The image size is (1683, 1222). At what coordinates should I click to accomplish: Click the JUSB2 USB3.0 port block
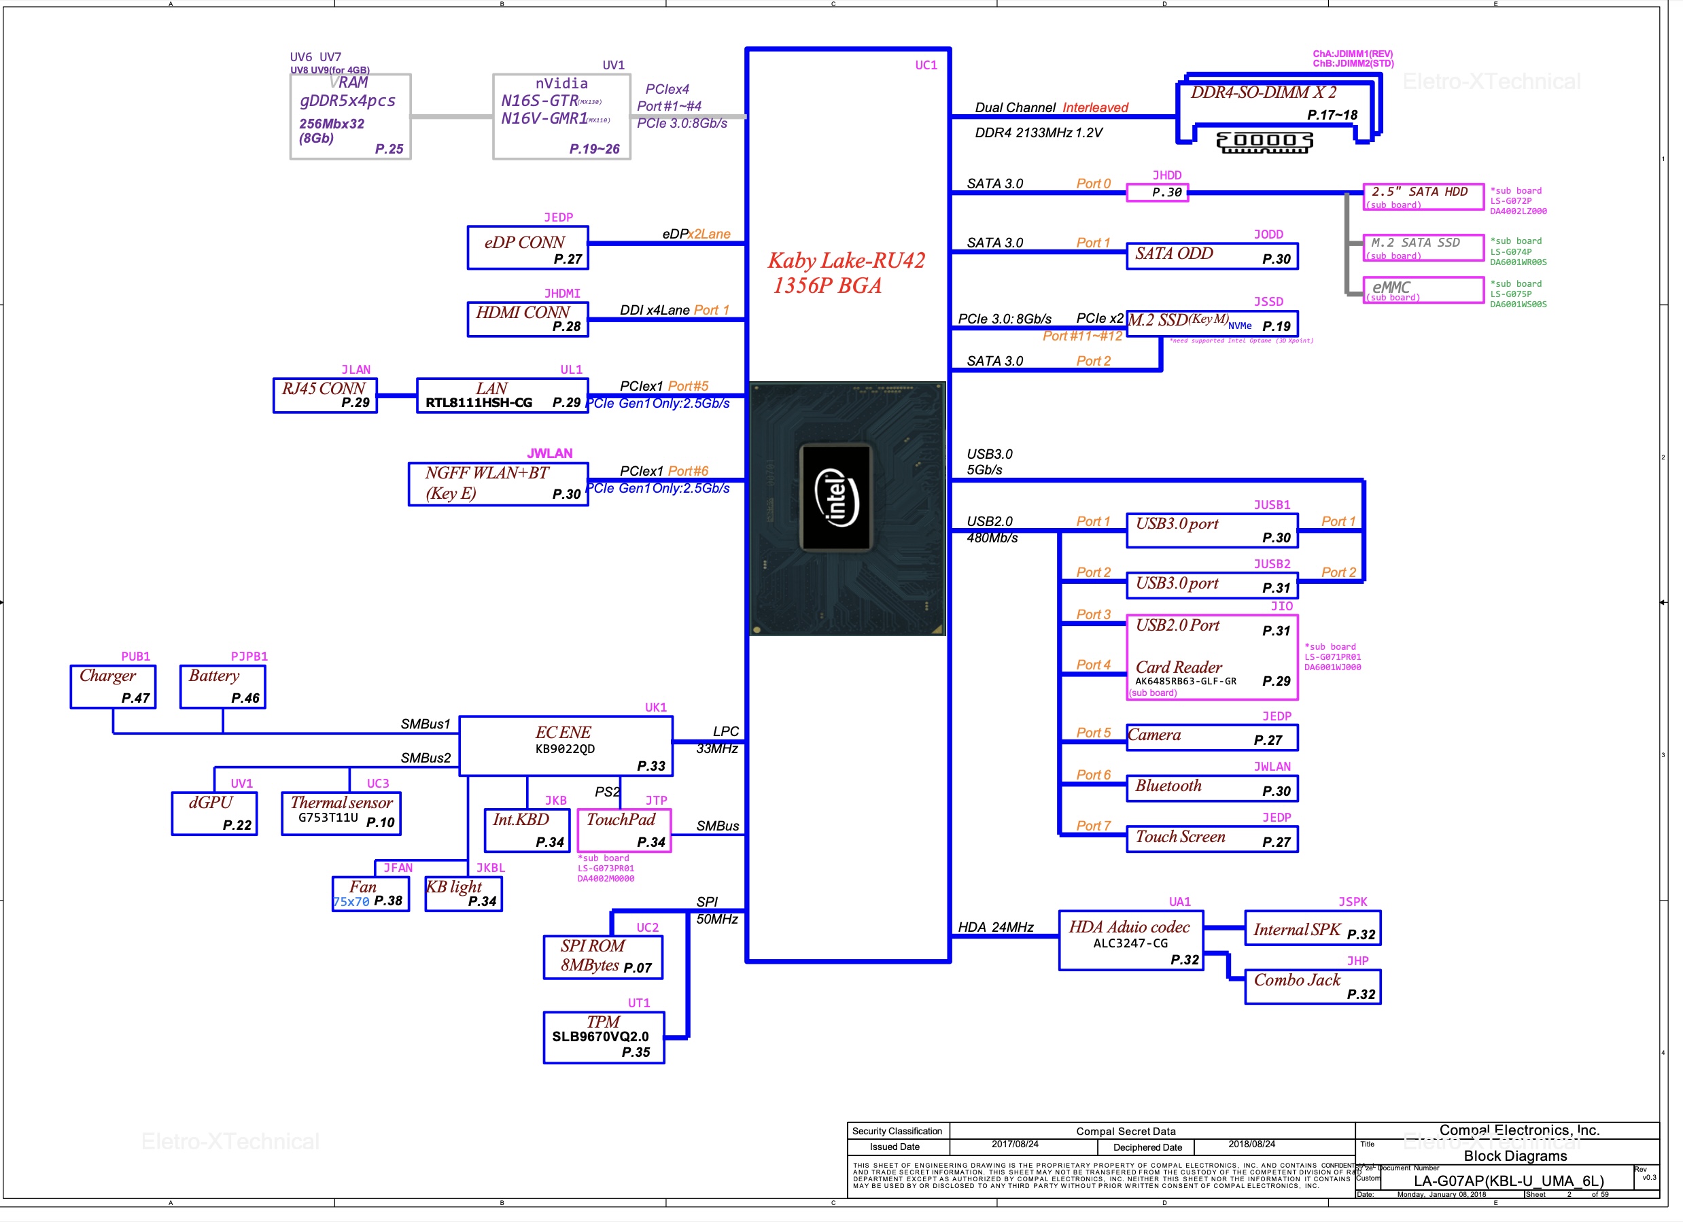(x=1212, y=584)
